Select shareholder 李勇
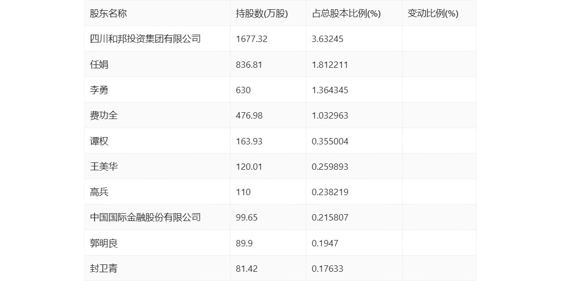The image size is (561, 281). pyautogui.click(x=99, y=90)
